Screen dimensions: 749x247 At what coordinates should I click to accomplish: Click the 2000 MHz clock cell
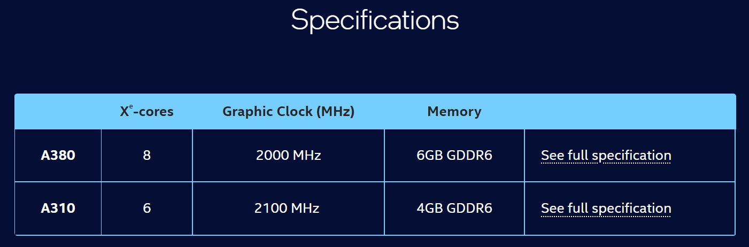click(x=288, y=156)
